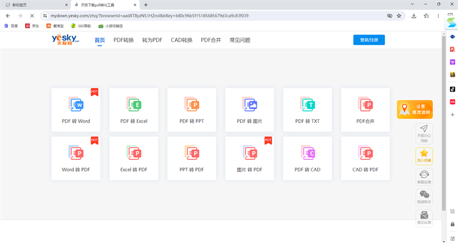Open the PDF 转 PPT converter card
This screenshot has height=243, width=458.
(192, 110)
